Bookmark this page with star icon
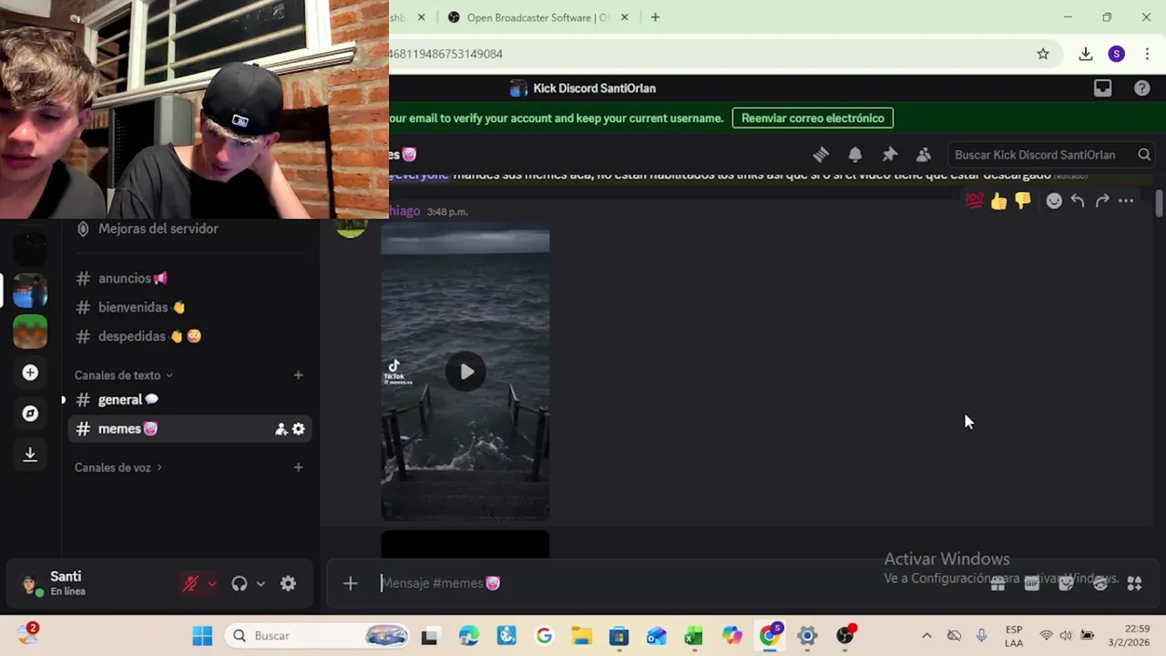This screenshot has width=1166, height=656. click(1043, 54)
